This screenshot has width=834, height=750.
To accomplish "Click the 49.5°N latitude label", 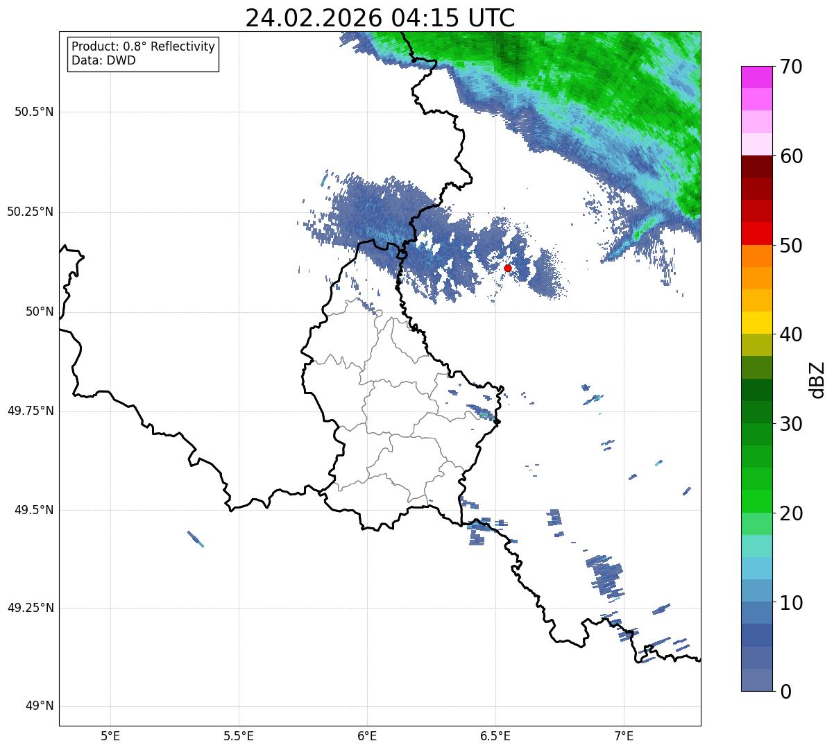I will 33,510.
